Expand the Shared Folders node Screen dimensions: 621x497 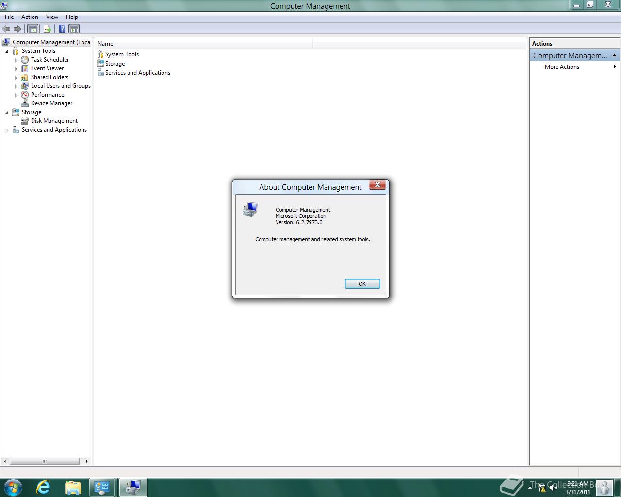tap(16, 78)
